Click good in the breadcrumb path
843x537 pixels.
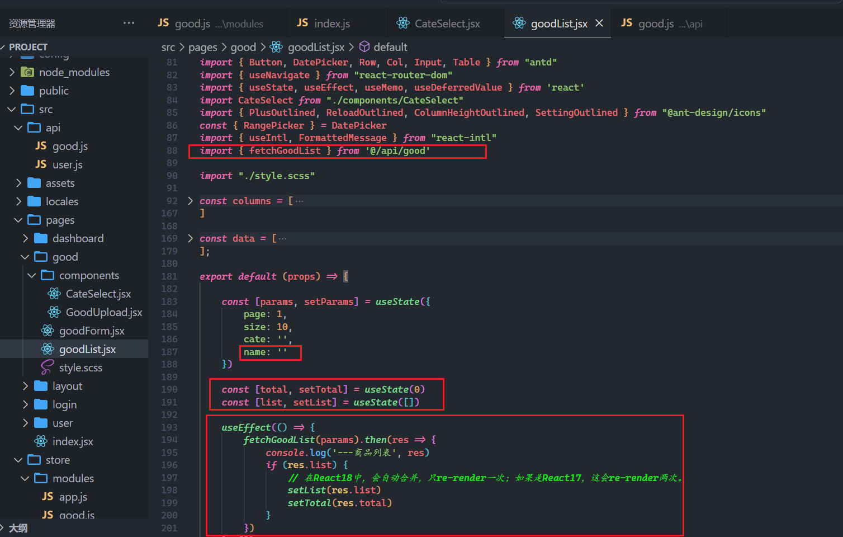243,47
